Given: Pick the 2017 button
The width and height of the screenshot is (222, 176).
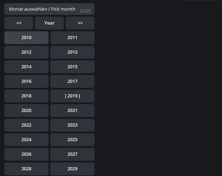Looking at the screenshot, I should (x=72, y=81).
